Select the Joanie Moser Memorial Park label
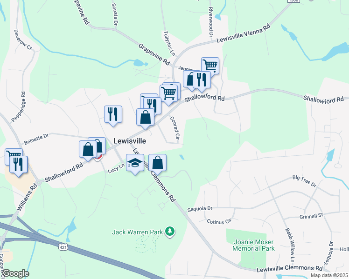Image resolution: width=349 pixels, height=279 pixels. 253,245
